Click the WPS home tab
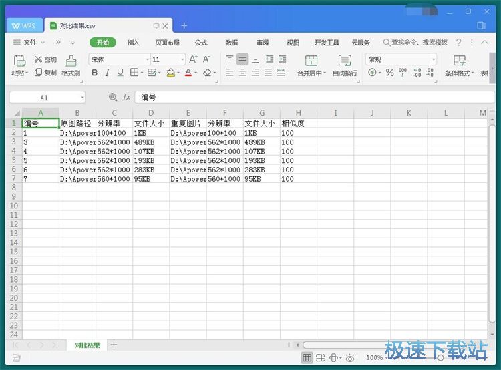 (24, 26)
